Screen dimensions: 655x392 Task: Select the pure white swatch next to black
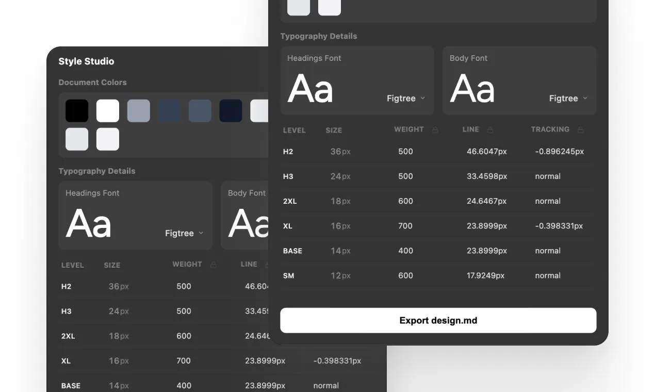pyautogui.click(x=108, y=111)
